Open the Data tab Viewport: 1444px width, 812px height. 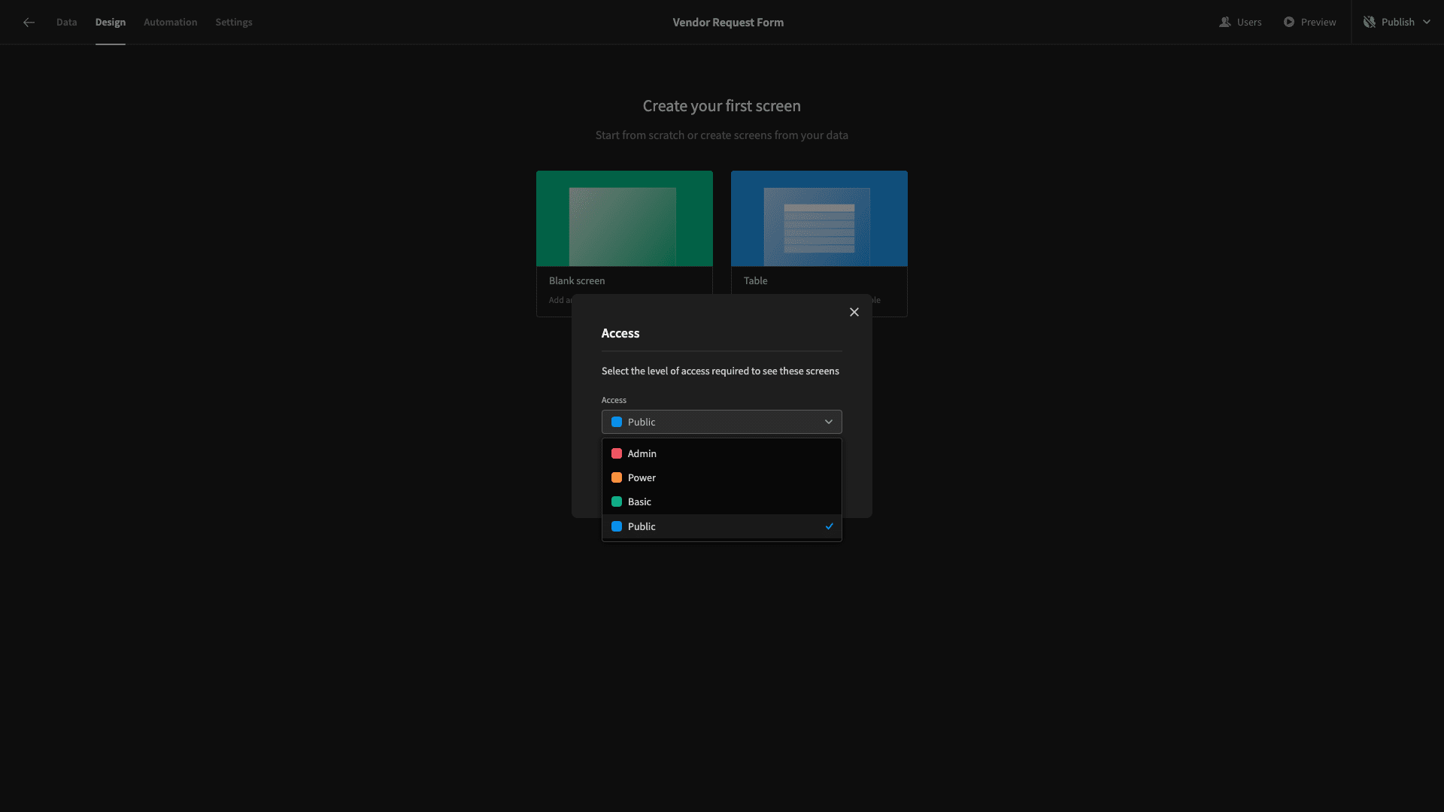tap(66, 23)
